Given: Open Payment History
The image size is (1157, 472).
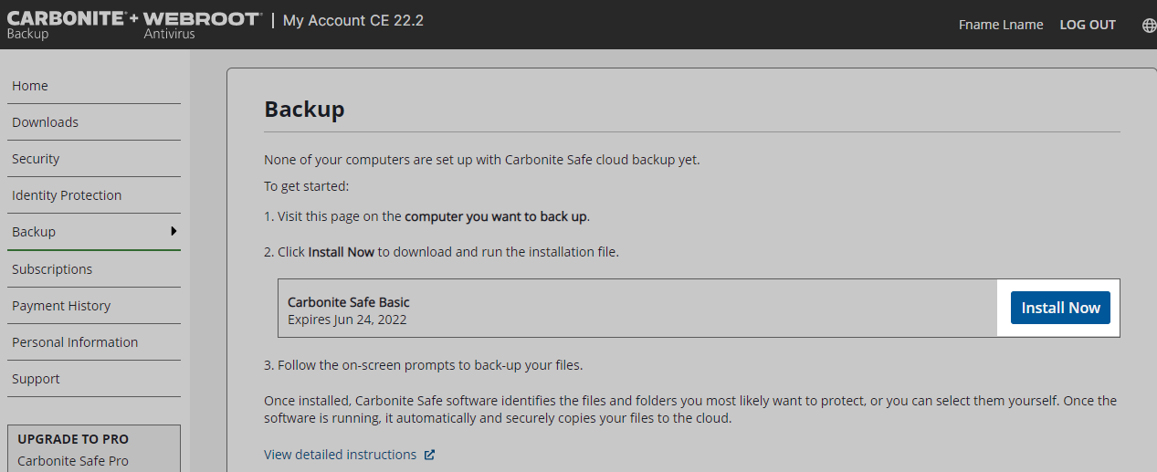Looking at the screenshot, I should click(61, 306).
